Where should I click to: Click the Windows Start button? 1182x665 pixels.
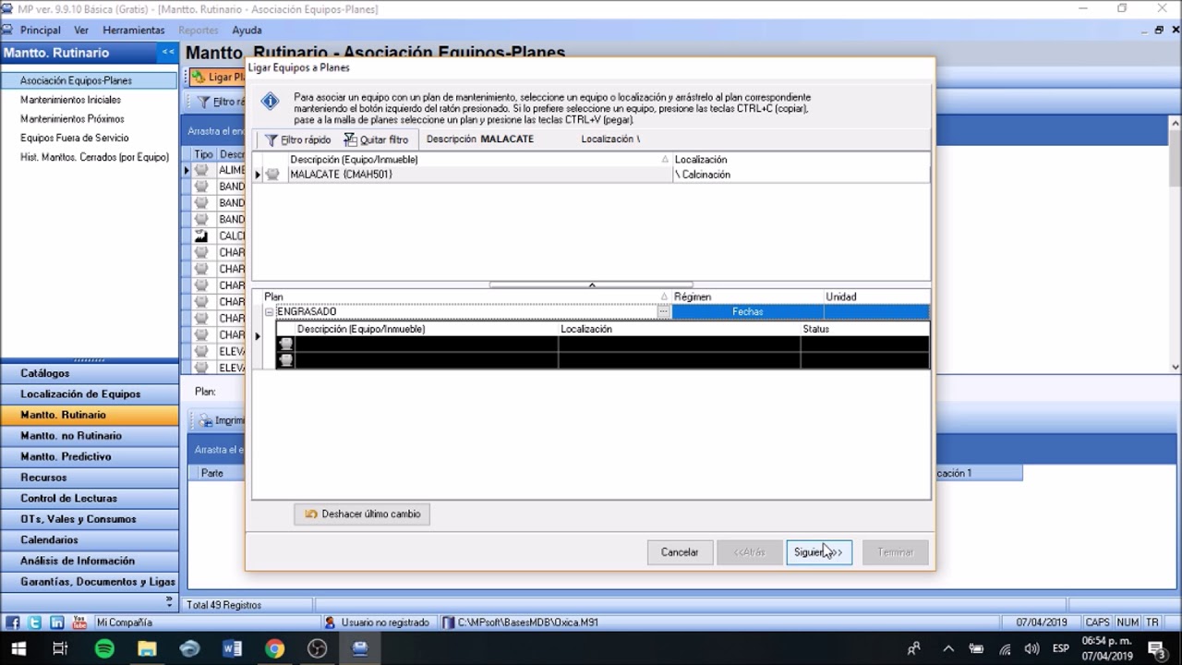[18, 648]
